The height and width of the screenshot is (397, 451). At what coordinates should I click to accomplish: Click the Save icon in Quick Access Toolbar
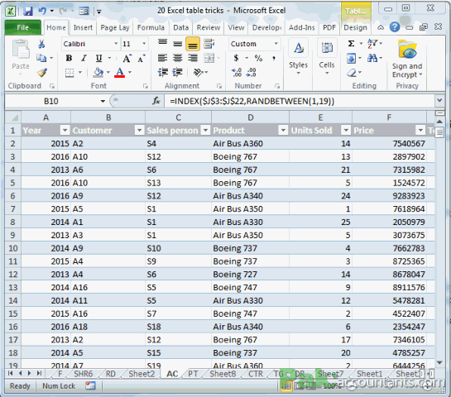click(28, 11)
